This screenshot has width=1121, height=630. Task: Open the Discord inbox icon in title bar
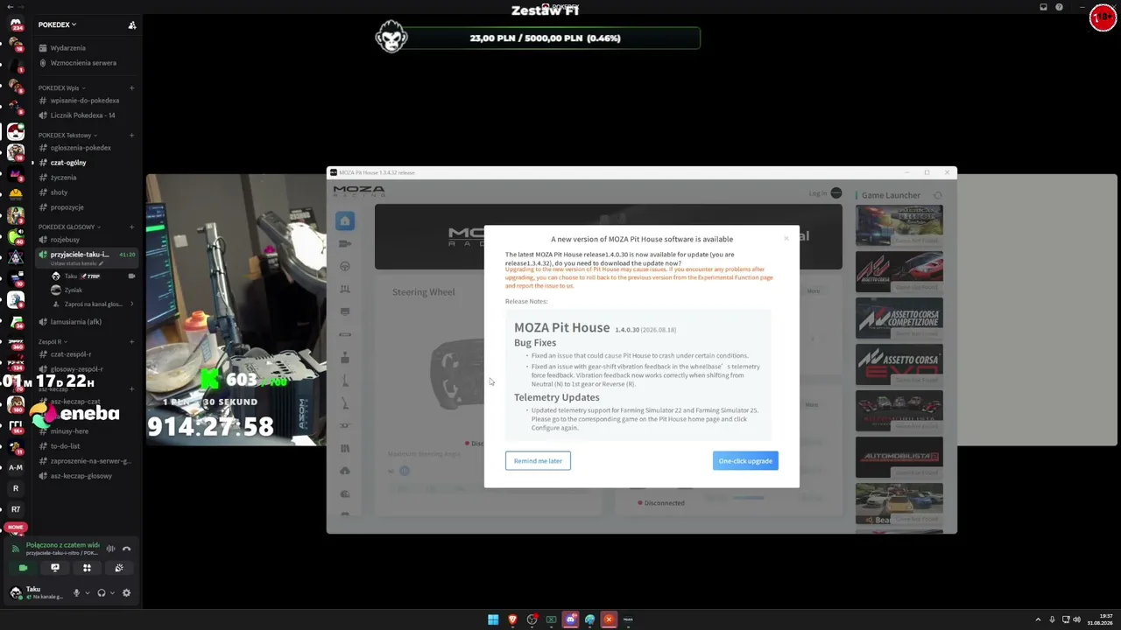coord(1043,7)
